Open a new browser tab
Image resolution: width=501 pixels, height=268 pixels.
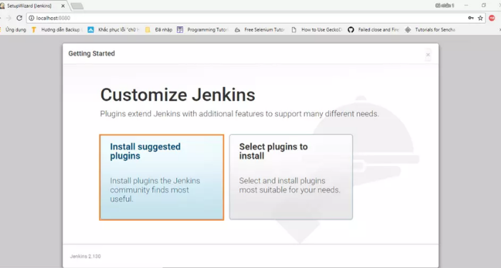pos(77,6)
